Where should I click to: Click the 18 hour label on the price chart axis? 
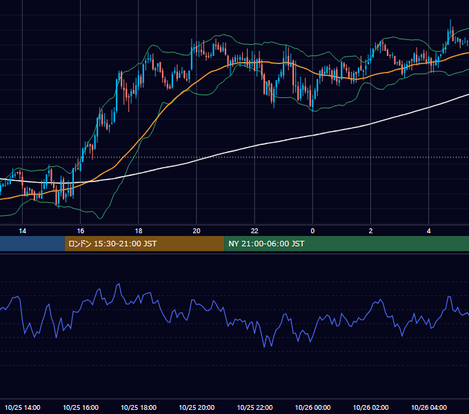[139, 231]
